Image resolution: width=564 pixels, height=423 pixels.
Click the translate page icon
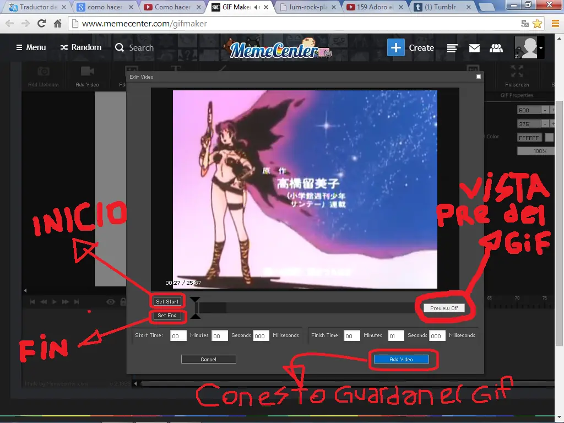coord(525,24)
